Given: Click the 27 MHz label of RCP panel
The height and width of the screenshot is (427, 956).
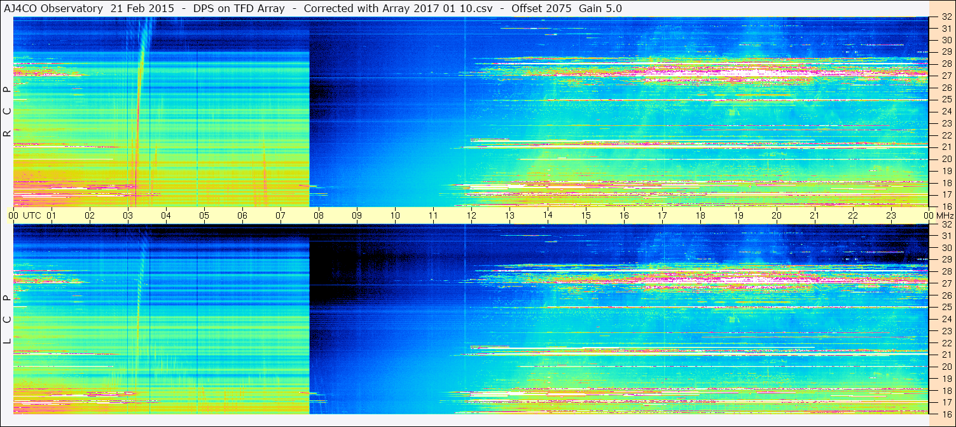Looking at the screenshot, I should click(946, 76).
